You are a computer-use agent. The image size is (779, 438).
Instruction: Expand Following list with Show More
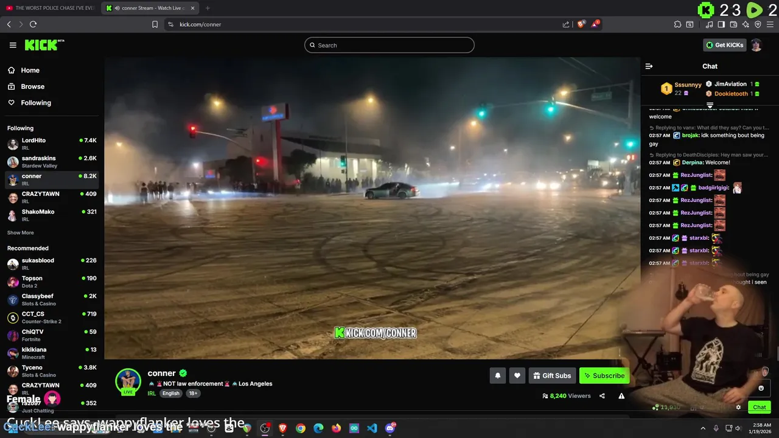coord(21,233)
